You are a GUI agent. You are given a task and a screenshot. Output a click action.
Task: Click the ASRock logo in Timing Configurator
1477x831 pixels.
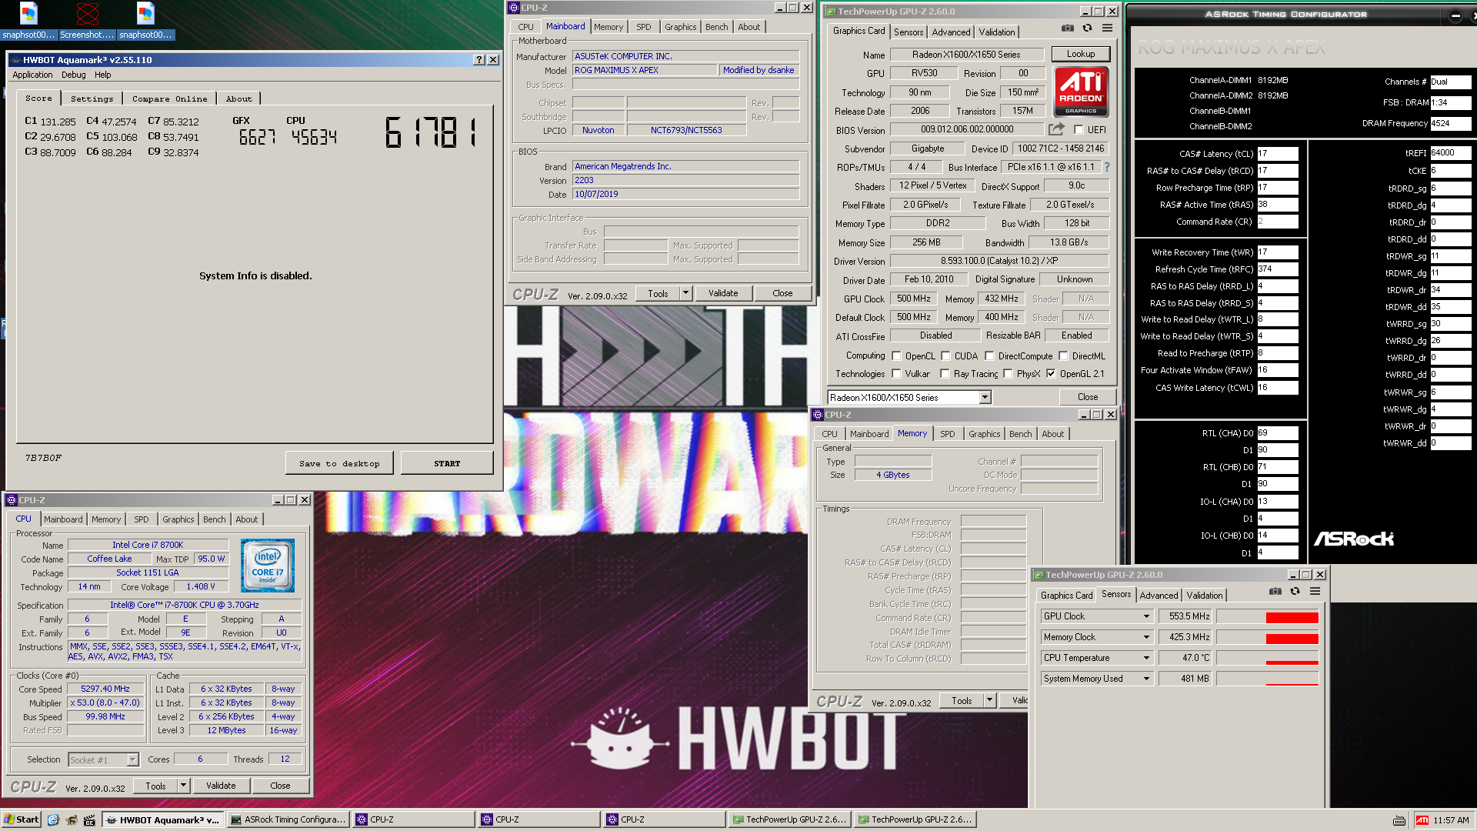click(1353, 539)
